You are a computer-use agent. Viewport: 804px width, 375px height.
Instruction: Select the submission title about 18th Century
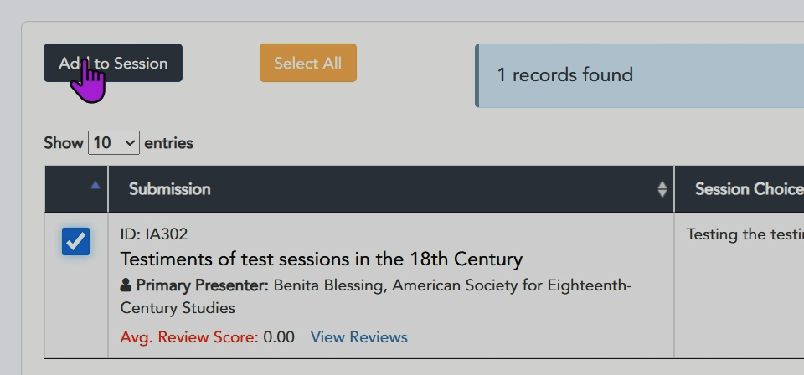(321, 259)
